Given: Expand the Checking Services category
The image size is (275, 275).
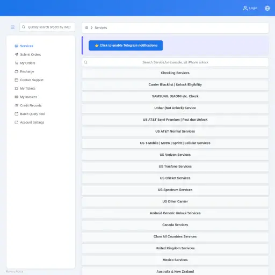Looking at the screenshot, I should (175, 73).
